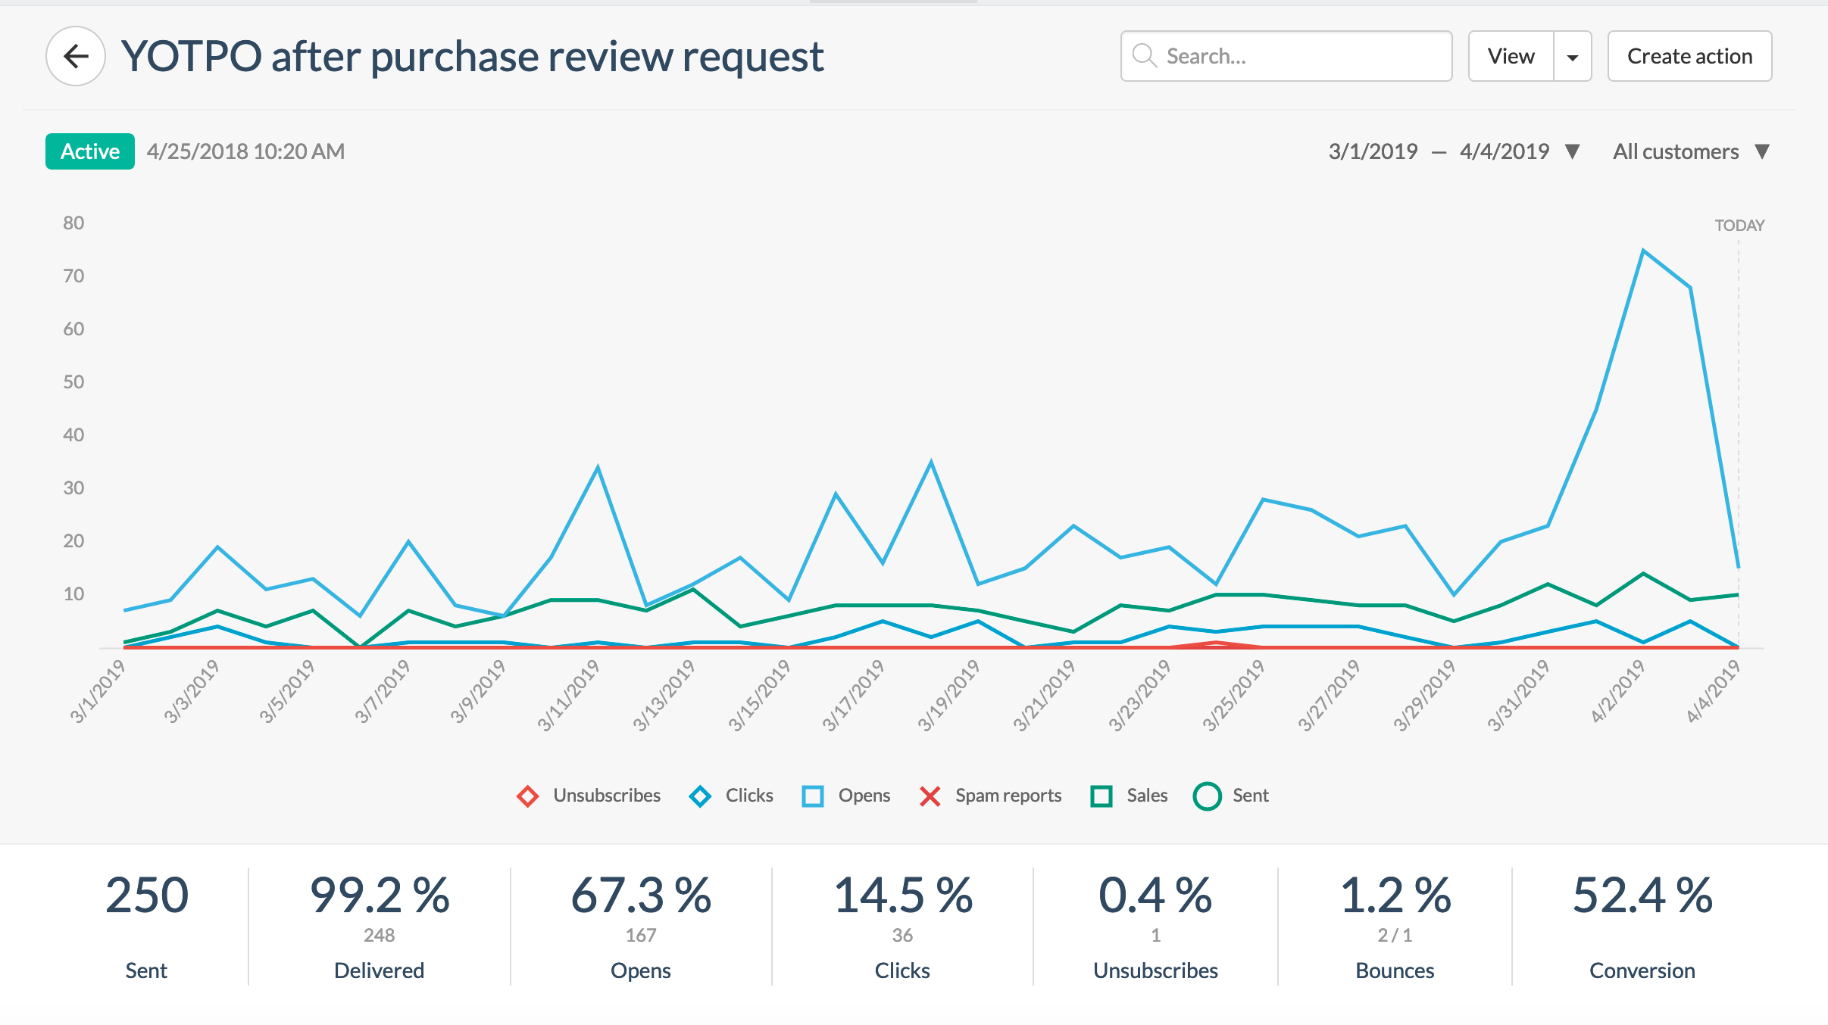1828x1025 pixels.
Task: Click the Opens square legend icon
Action: (813, 796)
